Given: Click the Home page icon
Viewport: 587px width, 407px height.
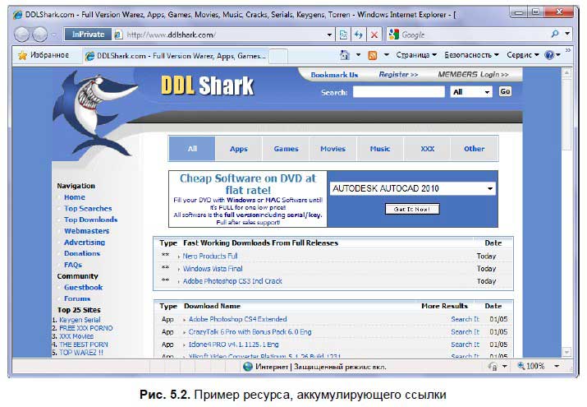Looking at the screenshot, I should [x=345, y=55].
